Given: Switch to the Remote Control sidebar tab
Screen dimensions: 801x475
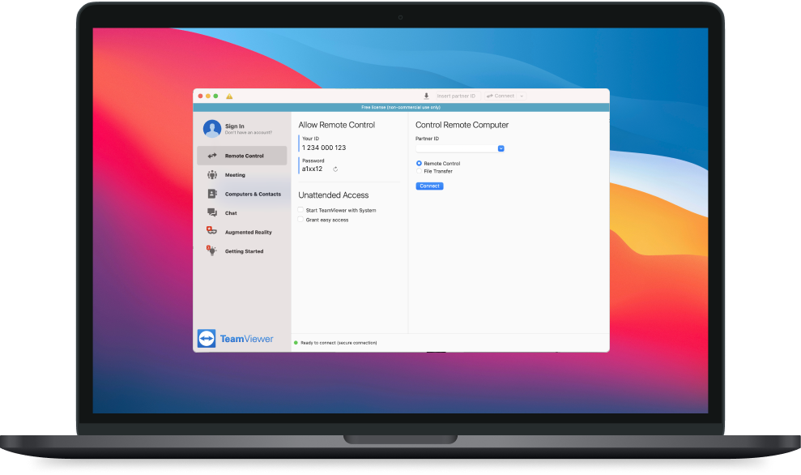Looking at the screenshot, I should coord(242,156).
